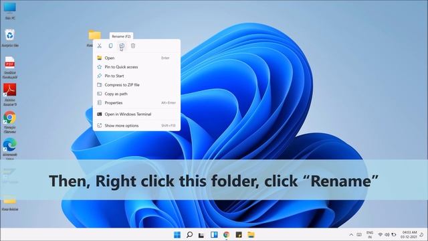Click the volume speaker tray icon

387,235
